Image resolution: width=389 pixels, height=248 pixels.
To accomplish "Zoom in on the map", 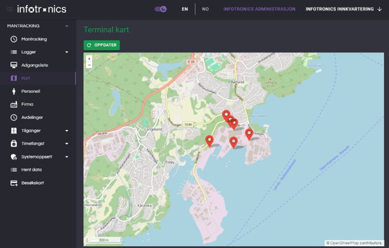I will coord(89,59).
